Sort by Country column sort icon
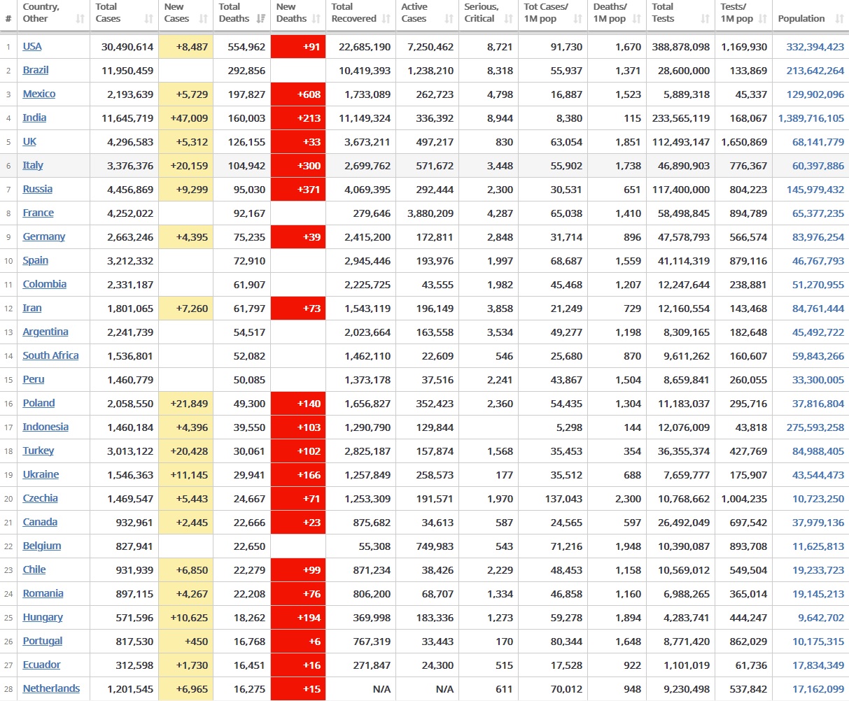Viewport: 849px width, 701px height. 80,19
